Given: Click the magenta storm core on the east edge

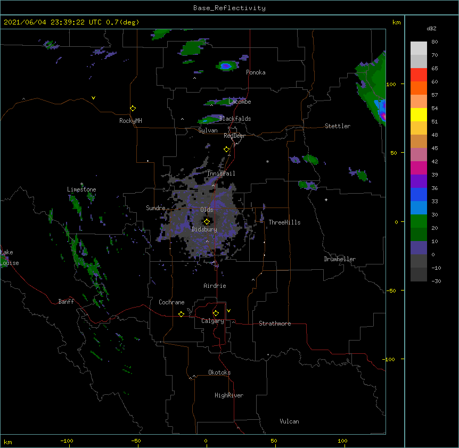Looking at the screenshot, I should pos(384,115).
